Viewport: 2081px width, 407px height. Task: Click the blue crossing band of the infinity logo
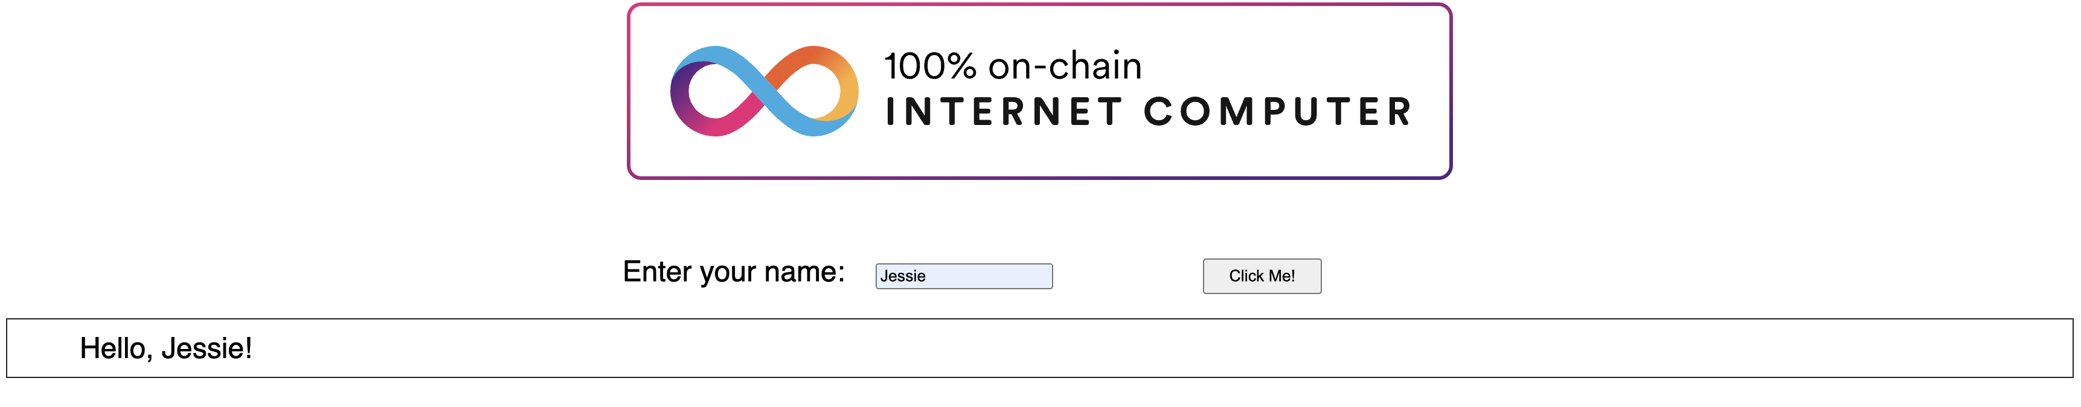(764, 91)
